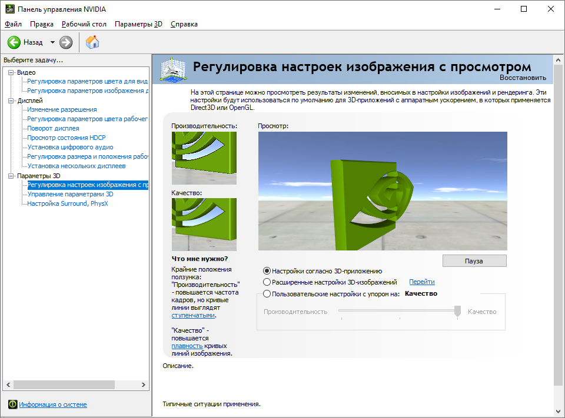
Task: Collapse the Видео tree node
Action: pos(11,72)
